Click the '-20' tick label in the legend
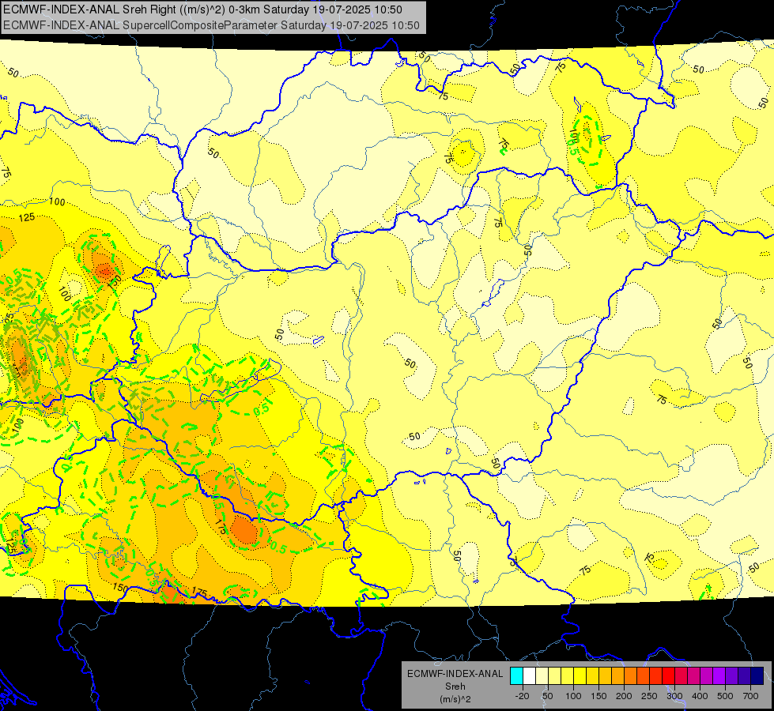The width and height of the screenshot is (774, 711). [x=523, y=696]
